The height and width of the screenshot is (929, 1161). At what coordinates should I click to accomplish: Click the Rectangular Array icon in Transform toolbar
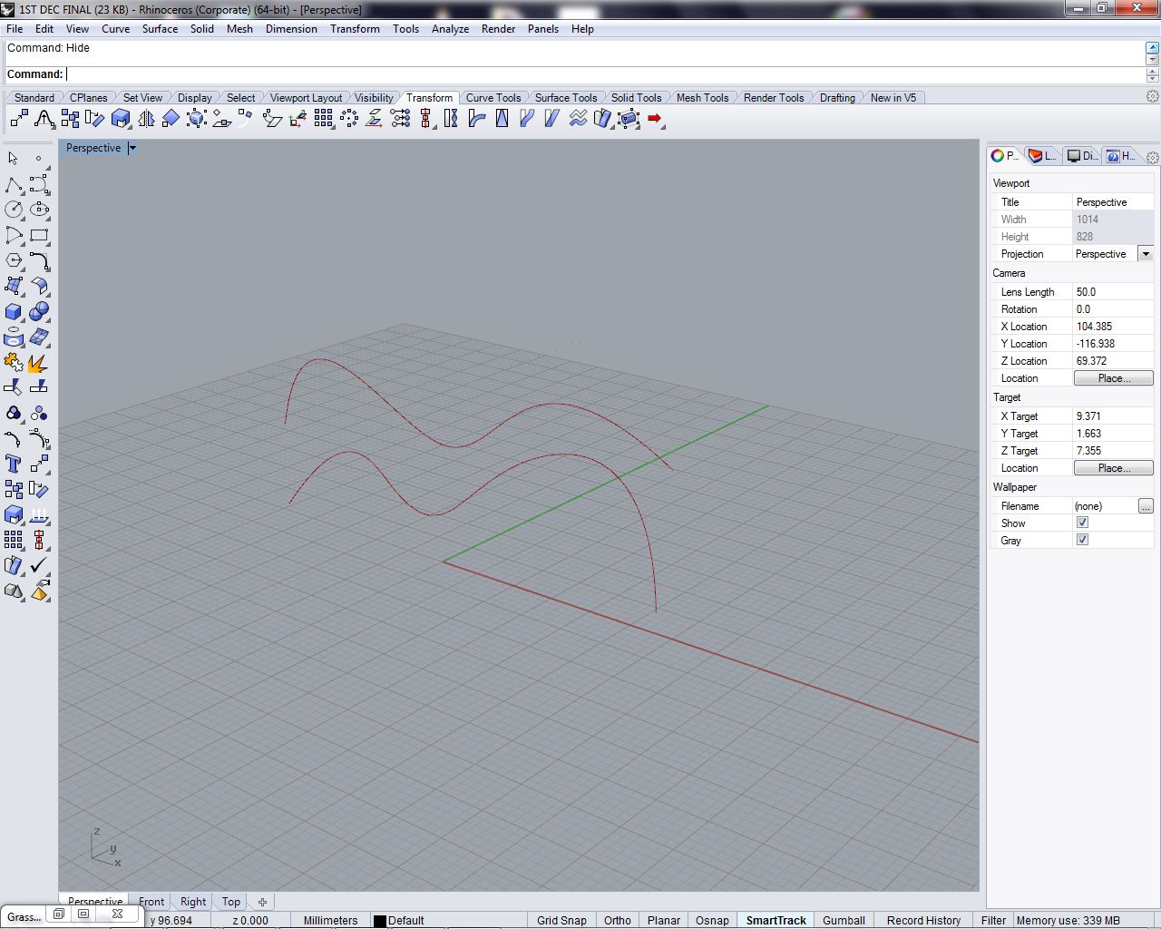324,119
